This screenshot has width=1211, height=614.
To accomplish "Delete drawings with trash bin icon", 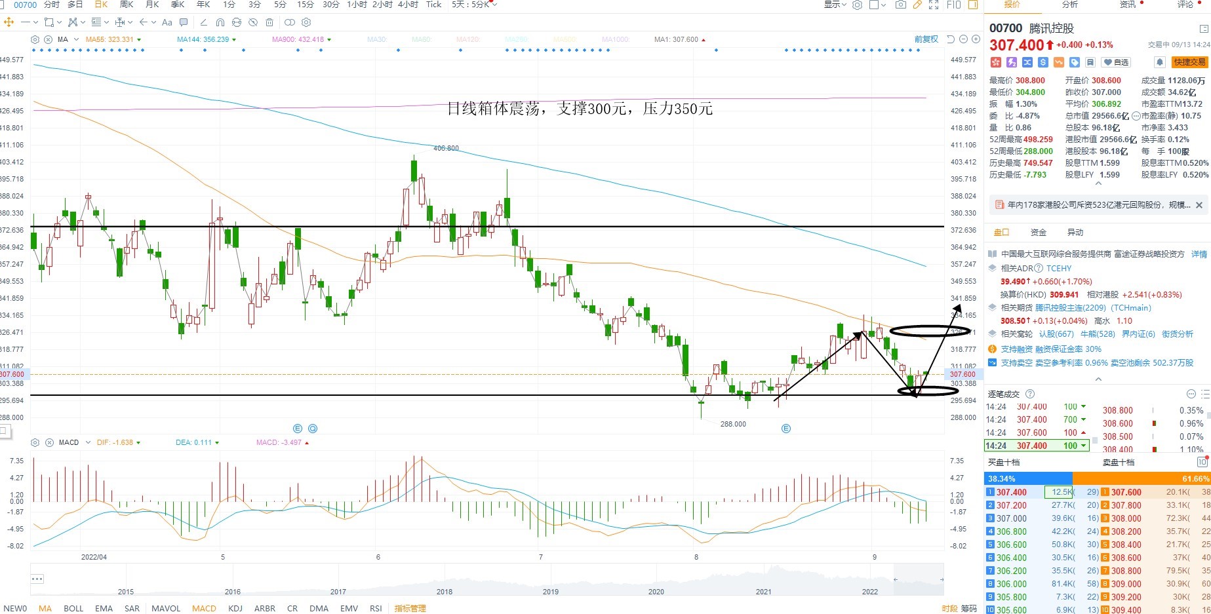I will coord(269,22).
